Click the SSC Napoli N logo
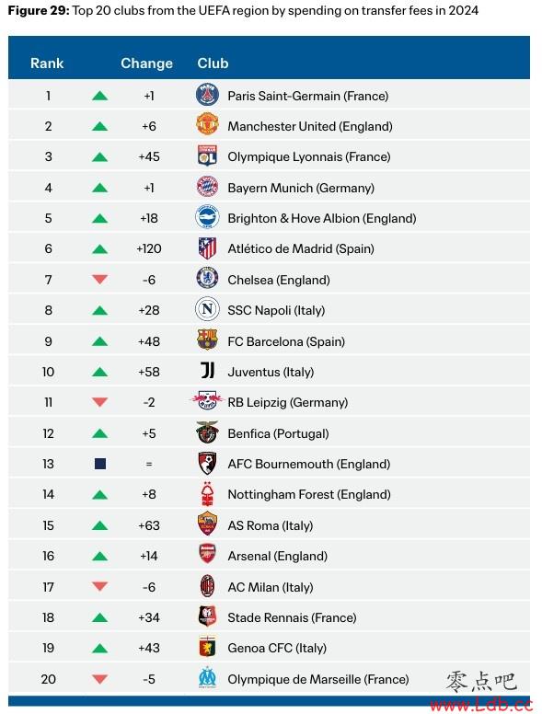 pos(207,309)
